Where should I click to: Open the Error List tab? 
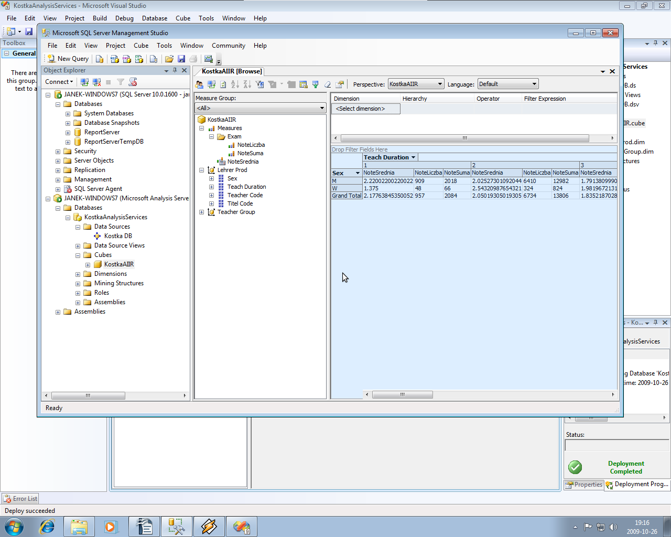coord(20,499)
